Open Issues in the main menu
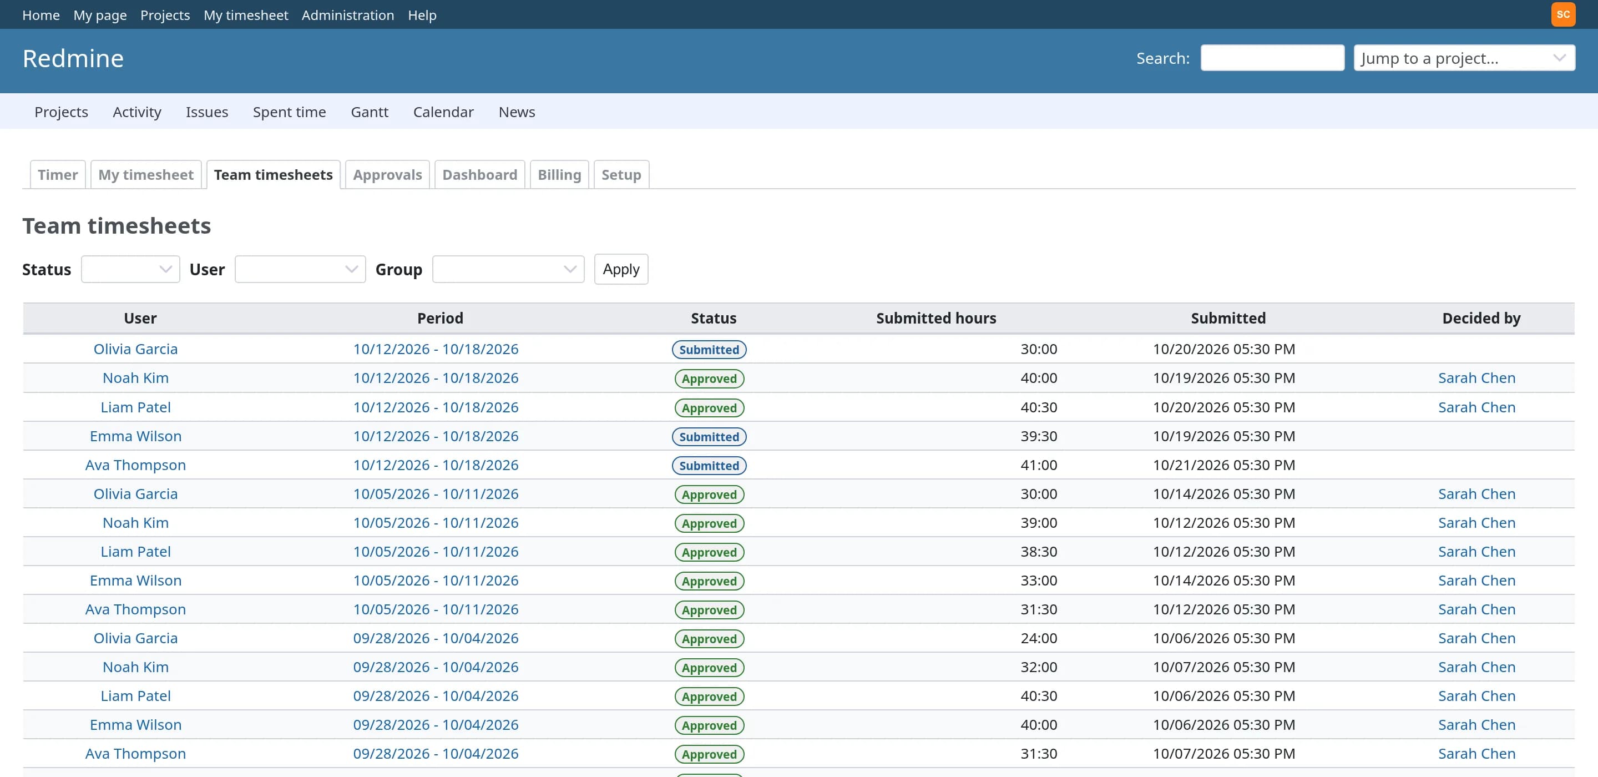Image resolution: width=1598 pixels, height=777 pixels. (x=206, y=112)
